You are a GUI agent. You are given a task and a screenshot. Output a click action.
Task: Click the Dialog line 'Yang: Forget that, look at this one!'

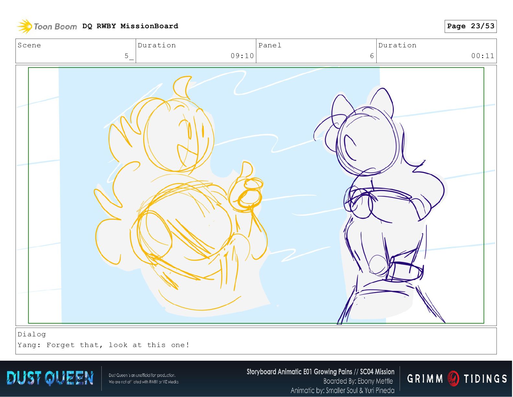(x=104, y=345)
